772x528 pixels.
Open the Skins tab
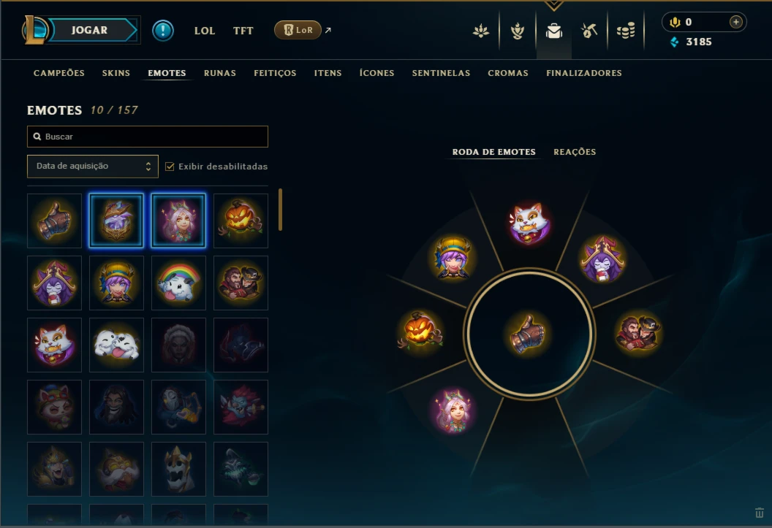(116, 73)
